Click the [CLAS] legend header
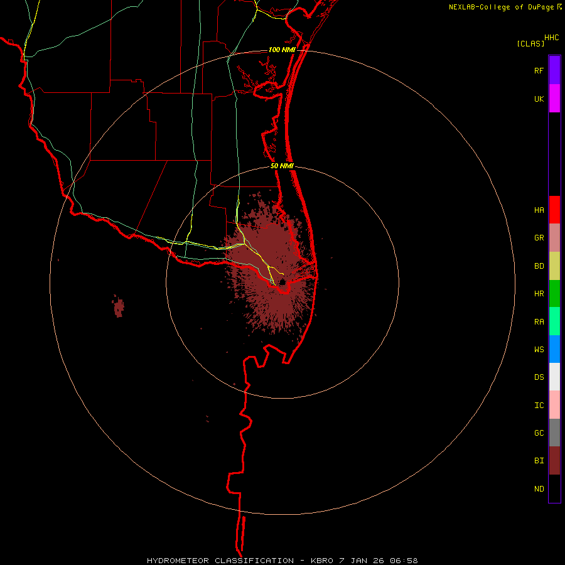Viewport: 565px width, 565px height. 530,43
